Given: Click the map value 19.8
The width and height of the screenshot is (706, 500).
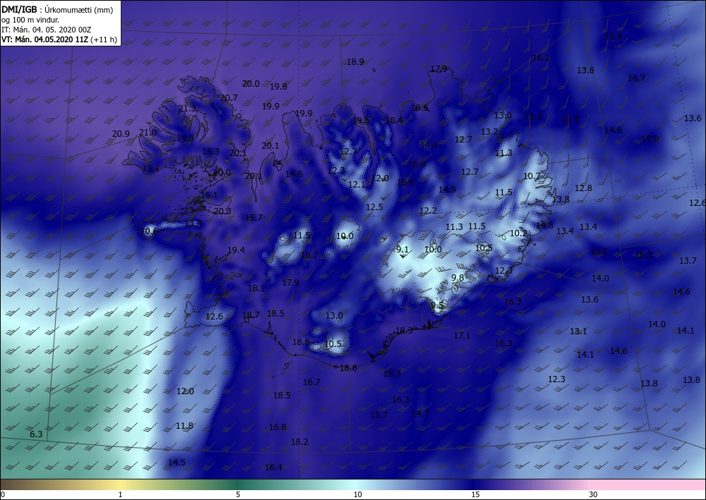Looking at the screenshot, I should (278, 86).
